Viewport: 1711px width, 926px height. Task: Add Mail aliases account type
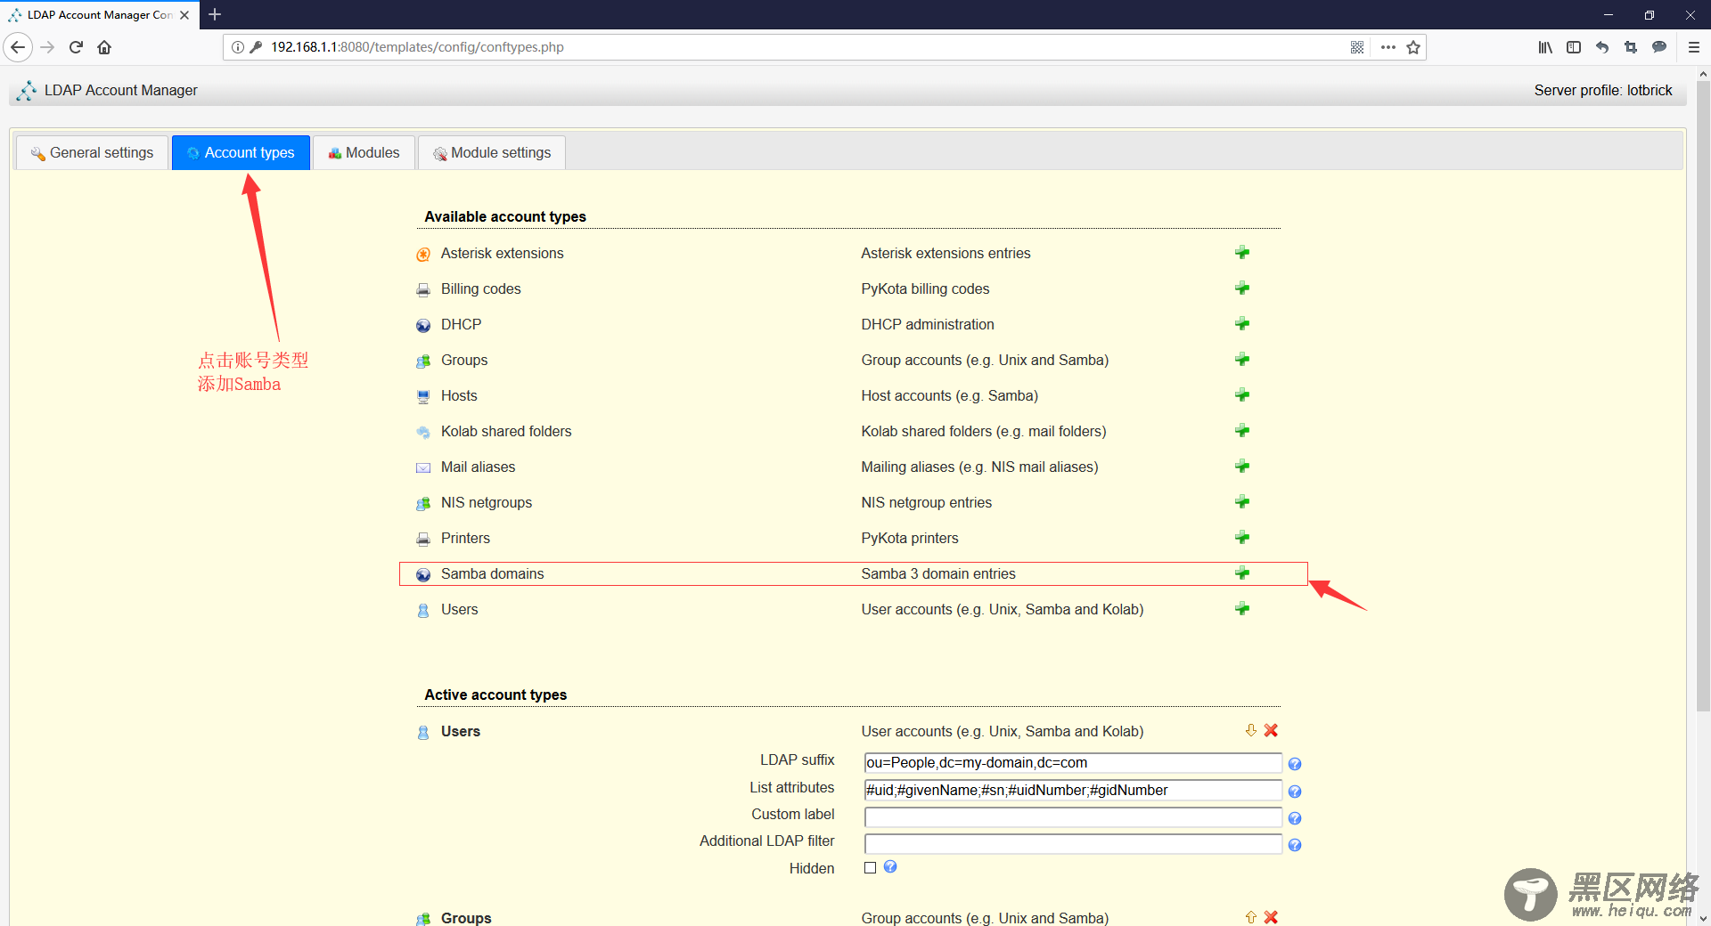tap(1242, 467)
